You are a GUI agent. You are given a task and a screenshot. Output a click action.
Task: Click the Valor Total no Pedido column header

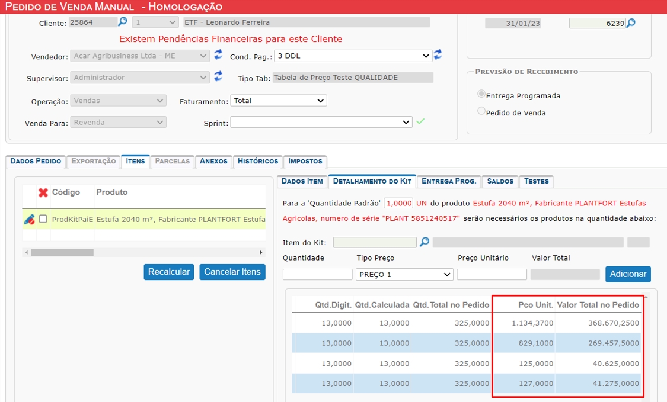tap(598, 305)
